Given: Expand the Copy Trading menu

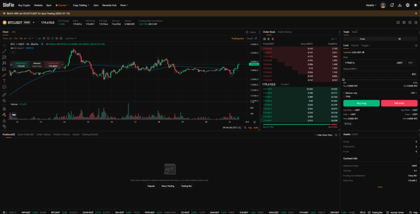Looking at the screenshot, I should coord(81,5).
